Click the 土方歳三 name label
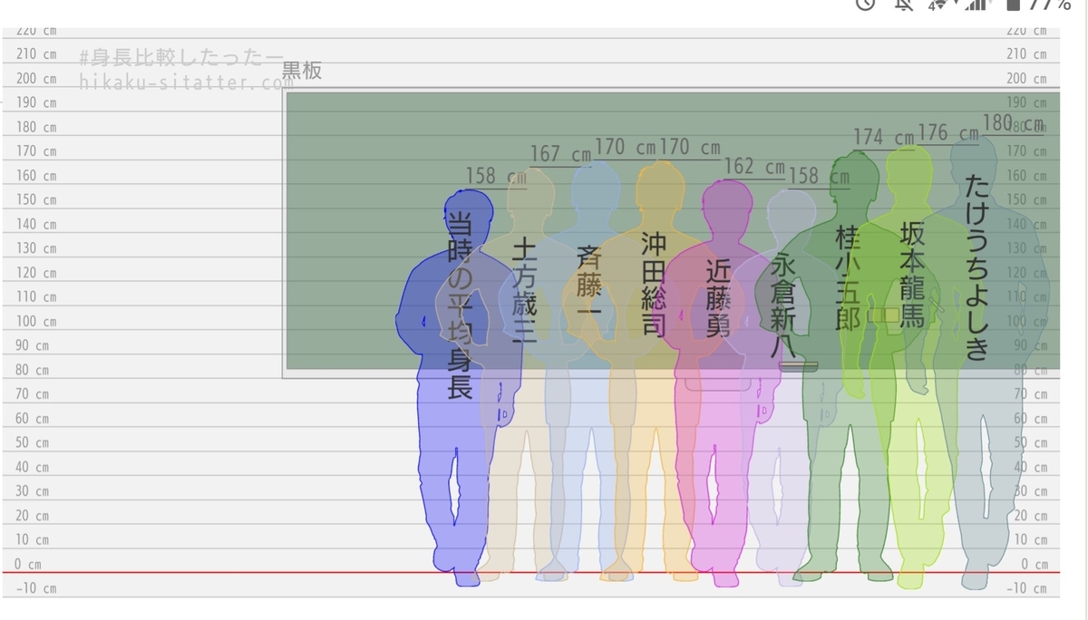The width and height of the screenshot is (1088, 620). 525,291
